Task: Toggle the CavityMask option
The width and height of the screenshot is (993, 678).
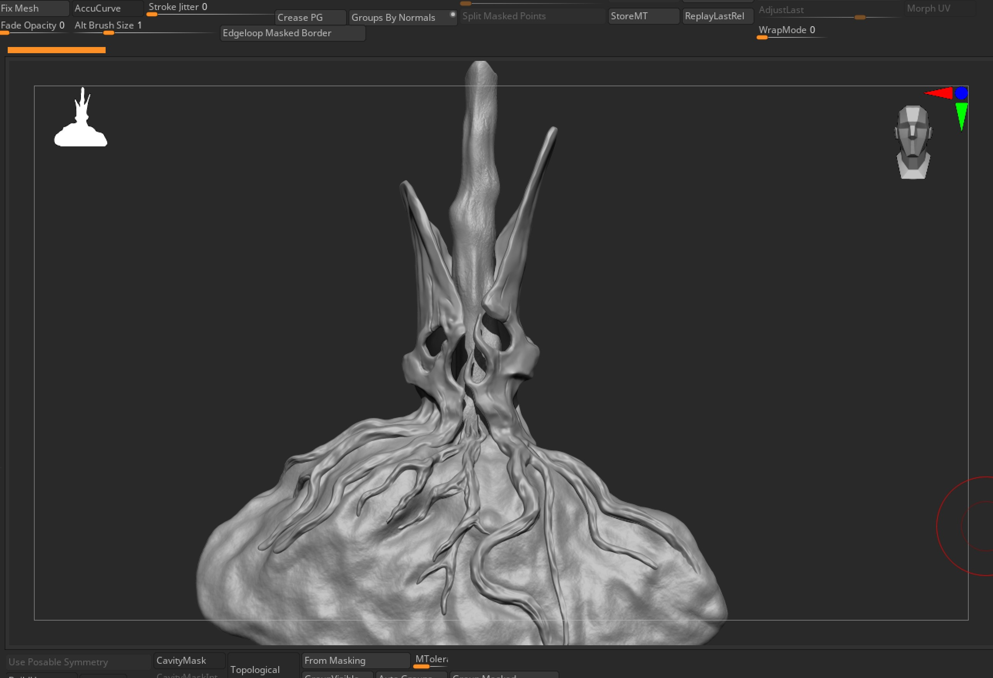Action: 189,661
